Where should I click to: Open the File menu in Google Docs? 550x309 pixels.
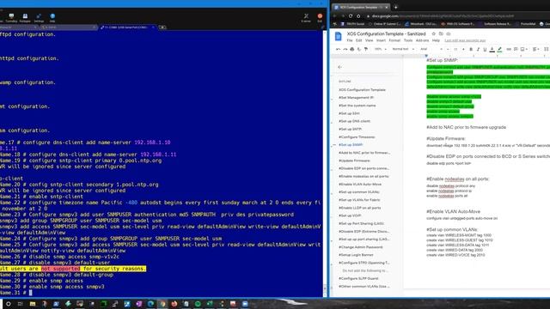[350, 40]
